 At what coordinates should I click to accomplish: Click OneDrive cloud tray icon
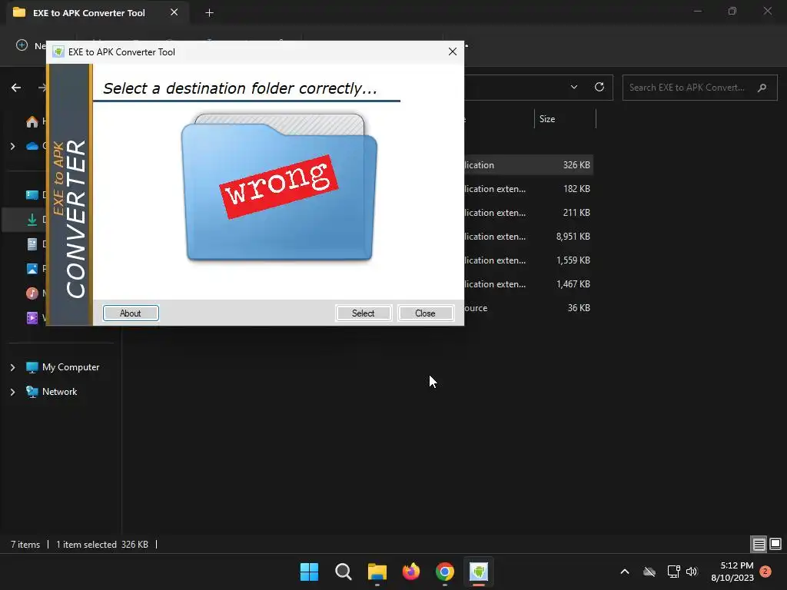[649, 572]
